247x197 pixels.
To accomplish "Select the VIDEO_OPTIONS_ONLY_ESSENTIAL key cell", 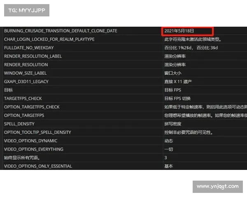I will (x=38, y=166).
